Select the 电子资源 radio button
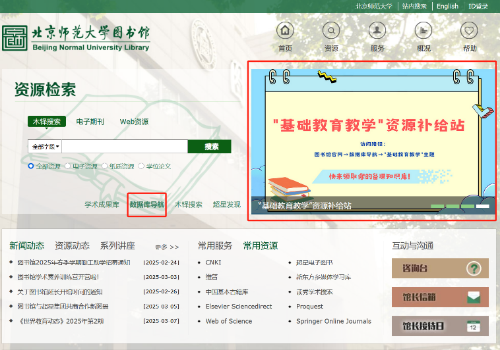The width and height of the screenshot is (500, 350). point(67,166)
